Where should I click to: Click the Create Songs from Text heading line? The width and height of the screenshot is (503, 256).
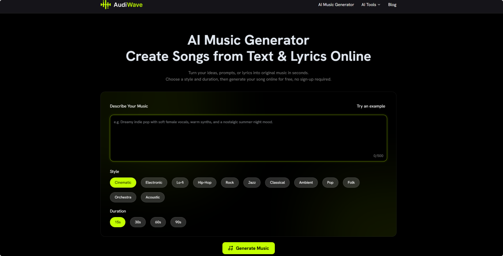[248, 56]
